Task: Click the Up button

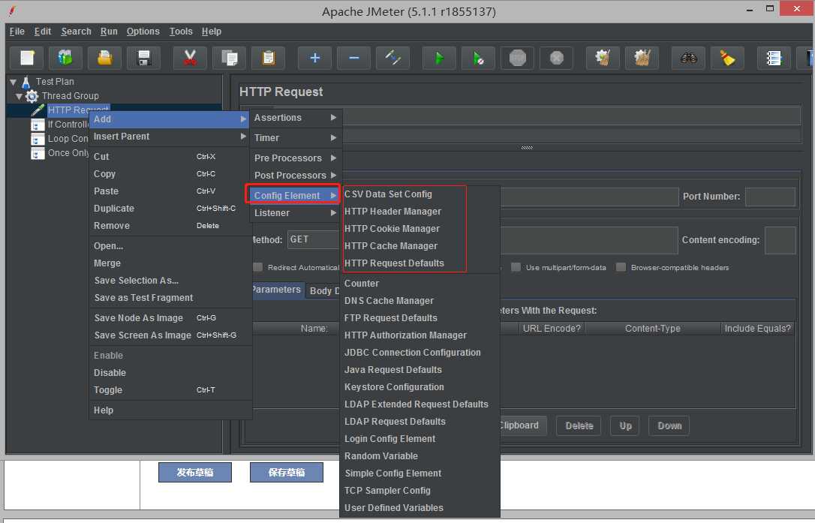Action: 625,425
